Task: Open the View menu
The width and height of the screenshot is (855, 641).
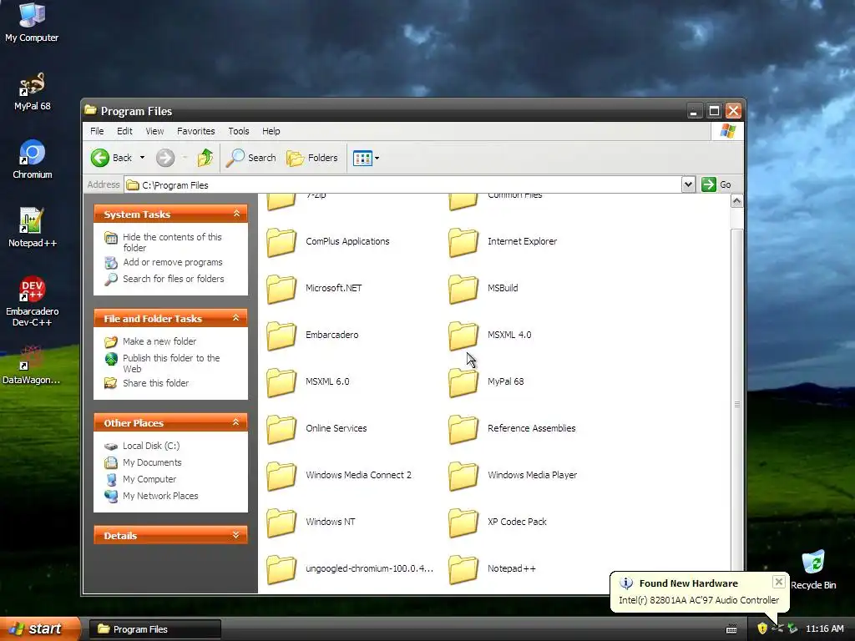Action: coord(154,131)
